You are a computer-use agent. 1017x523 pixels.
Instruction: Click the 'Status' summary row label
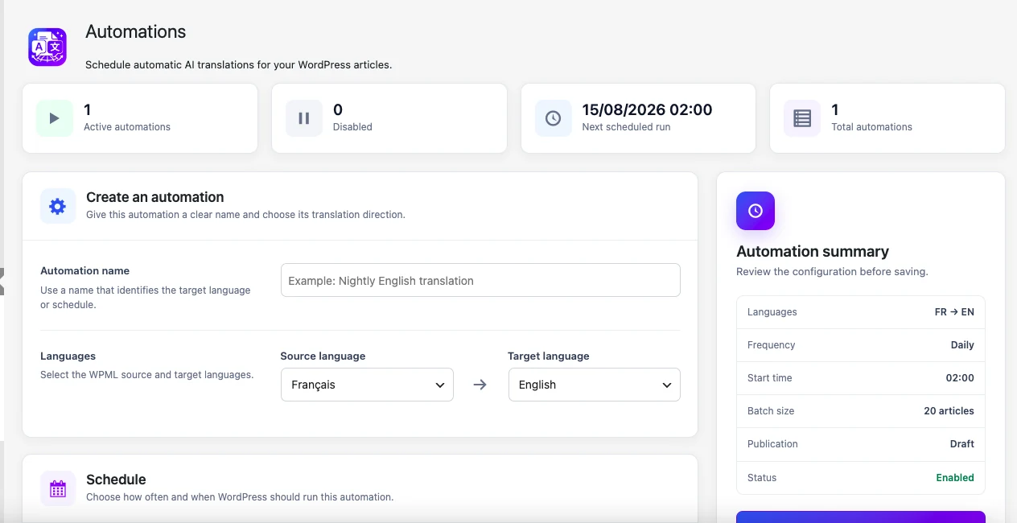[762, 478]
